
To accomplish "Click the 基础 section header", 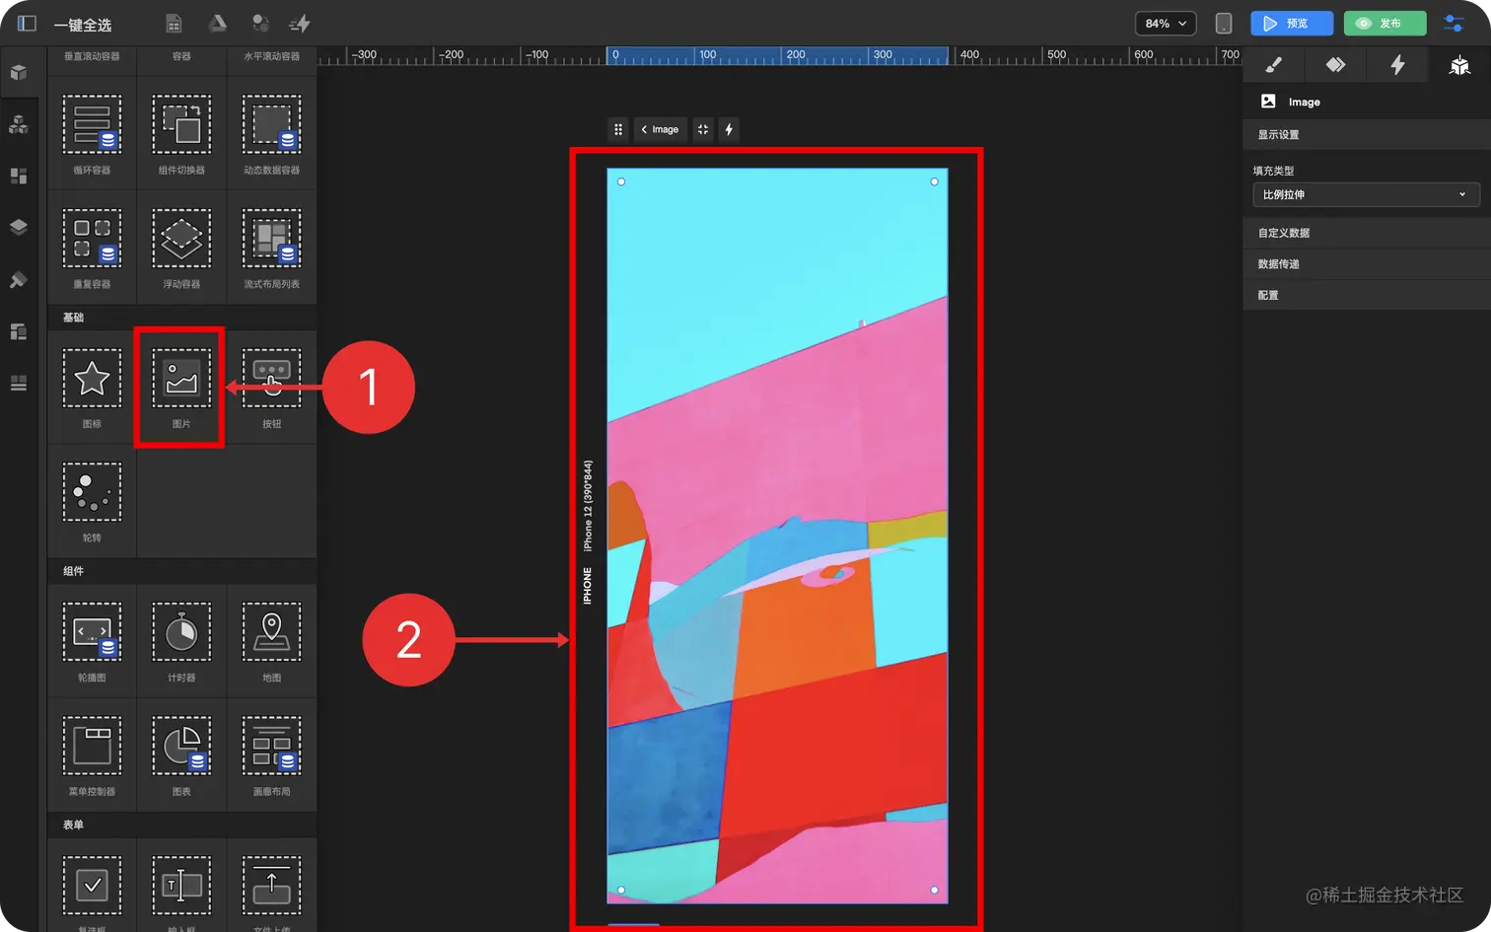I will 74,318.
